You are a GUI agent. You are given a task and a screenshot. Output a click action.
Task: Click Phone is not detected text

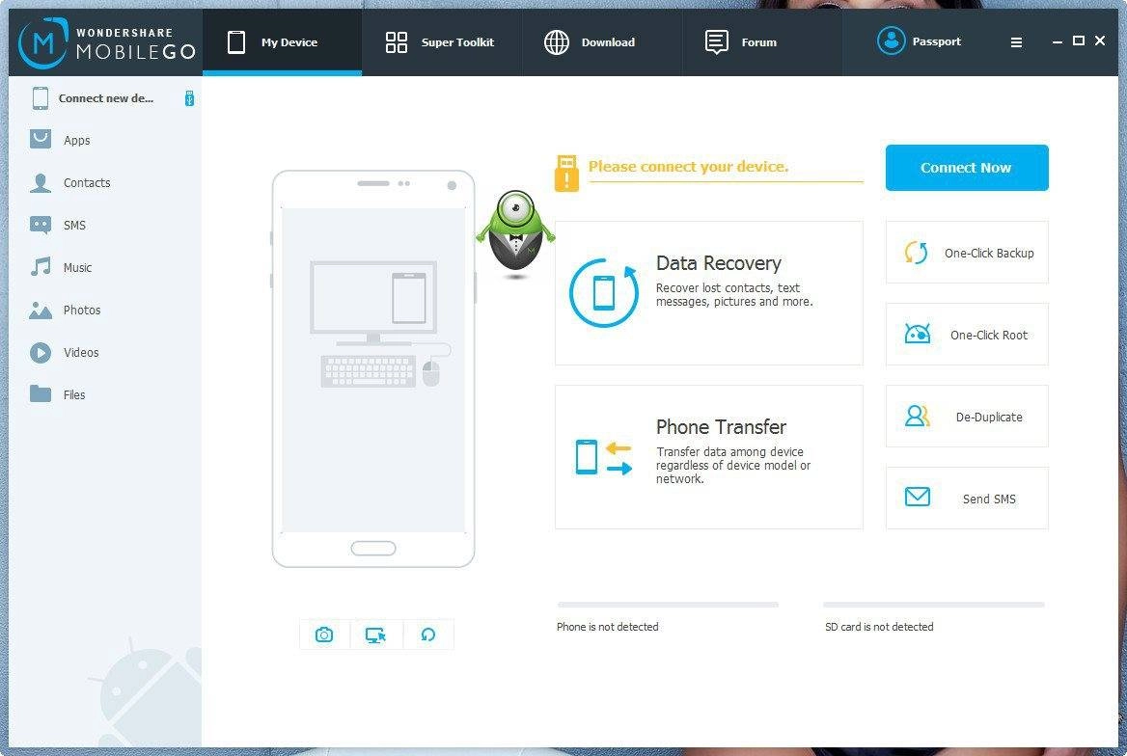607,627
